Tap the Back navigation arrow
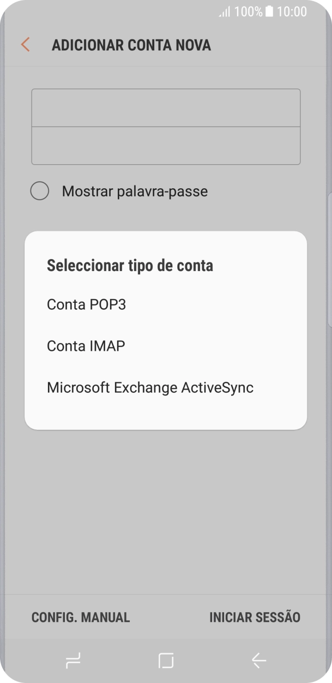This screenshot has width=332, height=683. [x=258, y=660]
